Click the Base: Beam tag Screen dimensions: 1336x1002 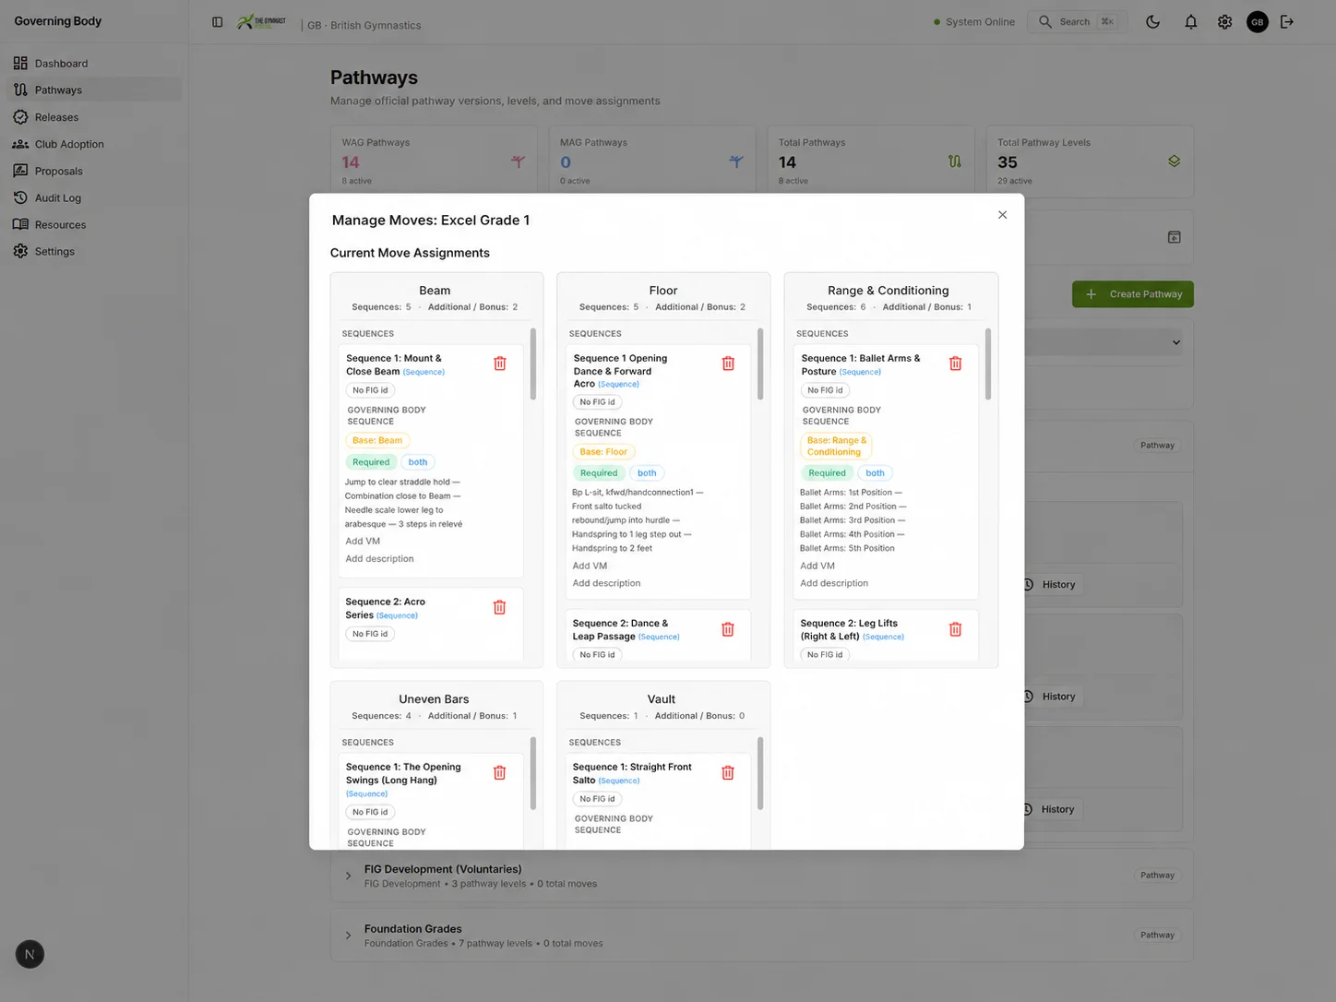377,441
